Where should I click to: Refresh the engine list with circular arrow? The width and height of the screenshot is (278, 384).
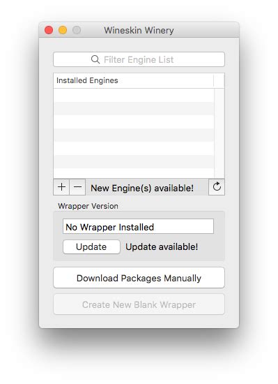point(217,187)
